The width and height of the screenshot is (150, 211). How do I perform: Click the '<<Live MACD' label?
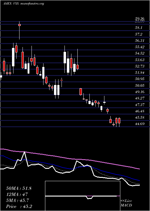click(126, 203)
